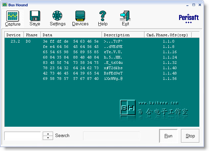209x151 pixels.
Task: Click offset value 1.1.56
Action: tap(170, 79)
